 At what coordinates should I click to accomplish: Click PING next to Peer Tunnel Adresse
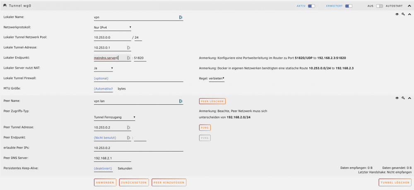tap(205, 128)
